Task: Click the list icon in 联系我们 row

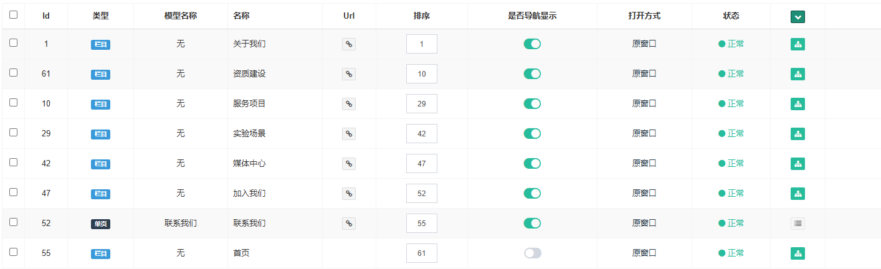Action: pos(798,224)
